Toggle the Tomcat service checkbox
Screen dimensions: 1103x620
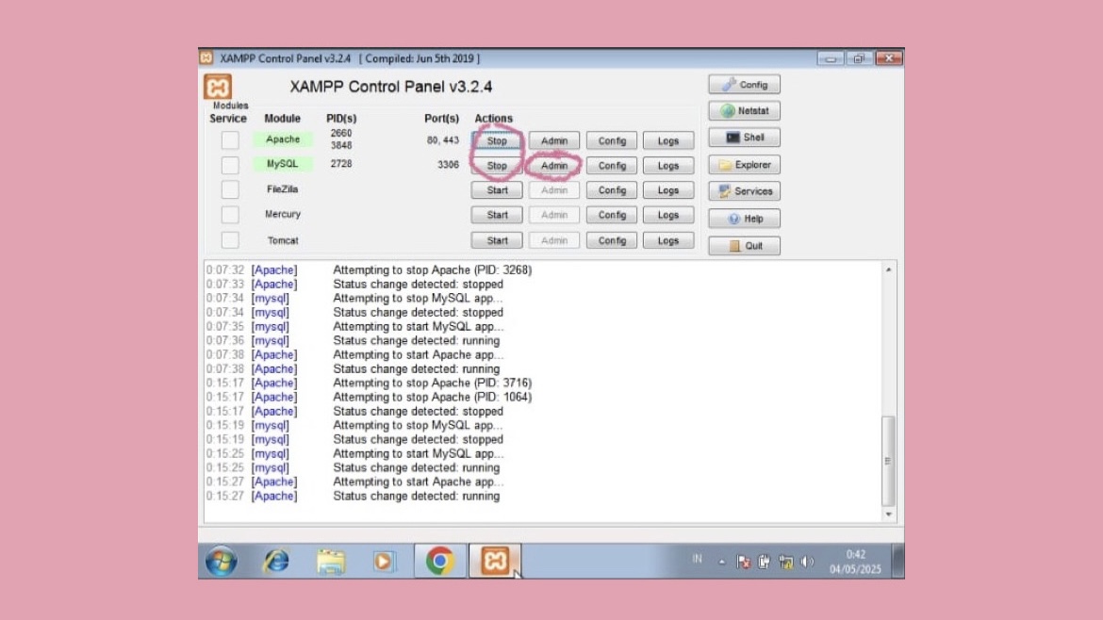[230, 240]
